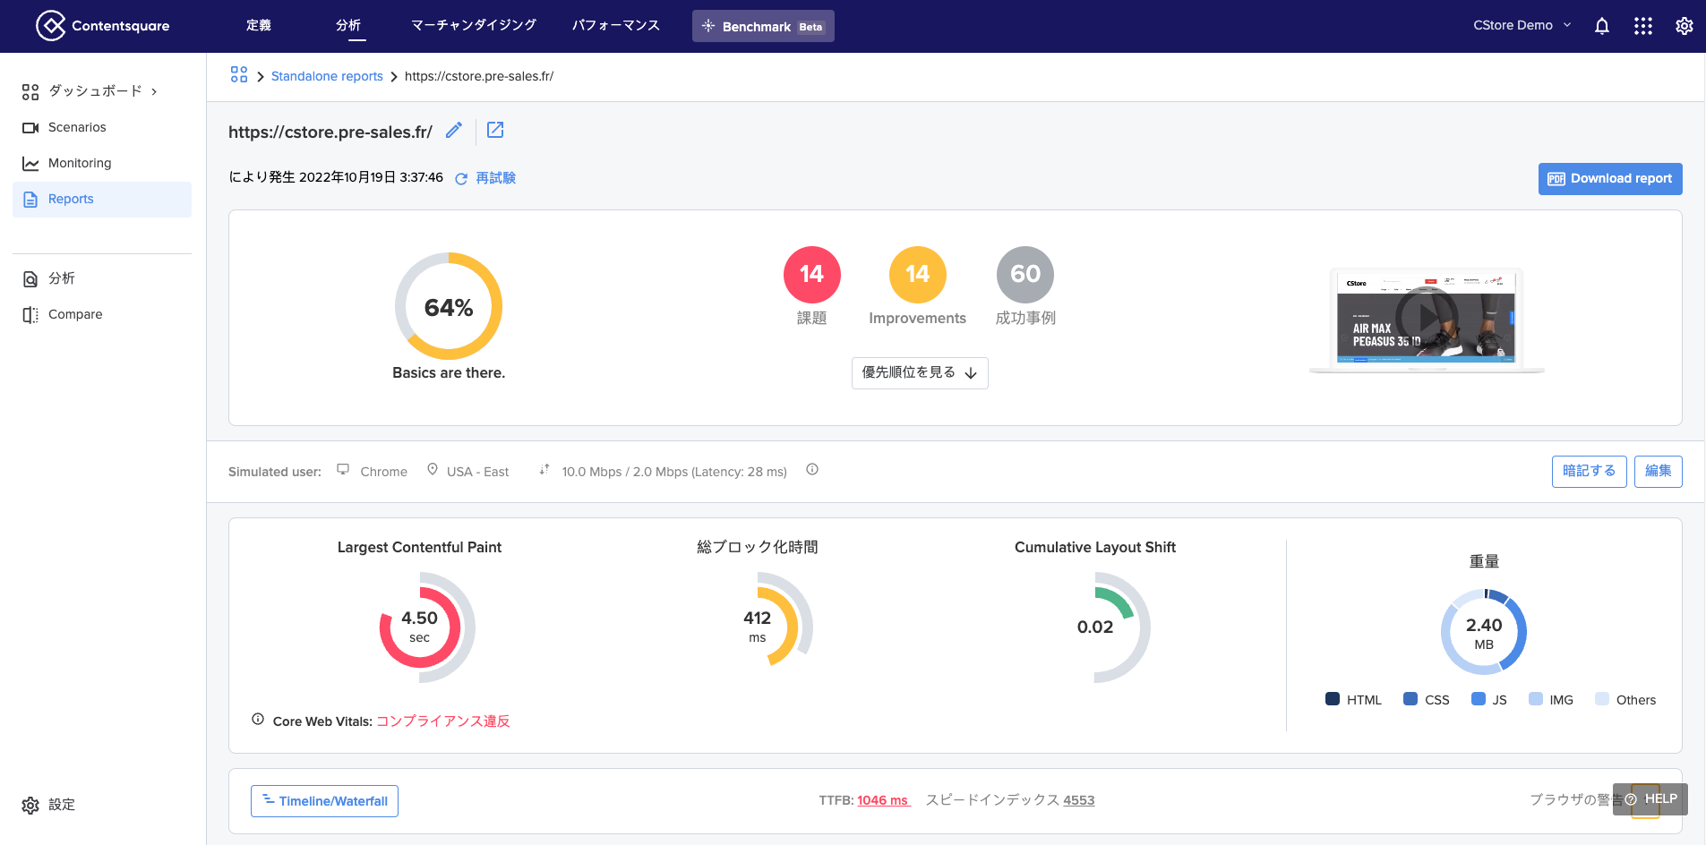The height and width of the screenshot is (845, 1706).
Task: Open the マーチャンダイジング menu
Action: [x=473, y=26]
